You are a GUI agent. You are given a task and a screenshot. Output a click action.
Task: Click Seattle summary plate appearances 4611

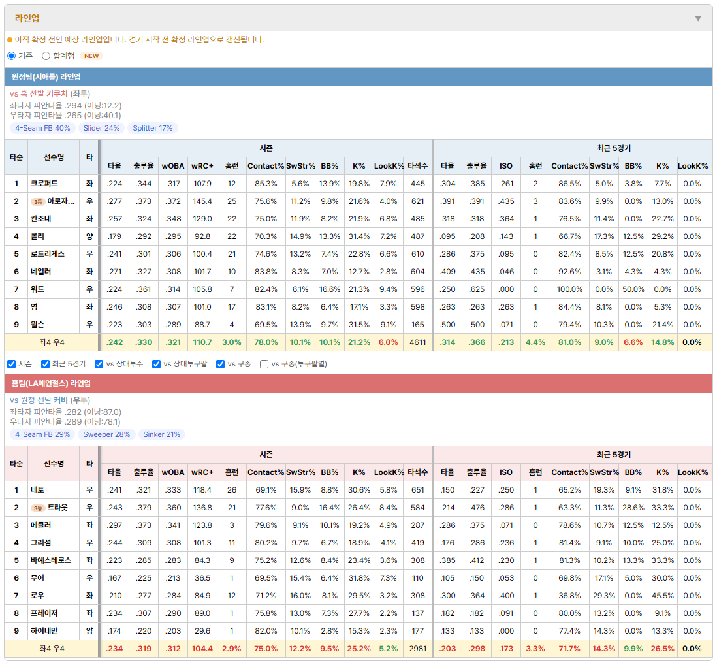point(417,342)
